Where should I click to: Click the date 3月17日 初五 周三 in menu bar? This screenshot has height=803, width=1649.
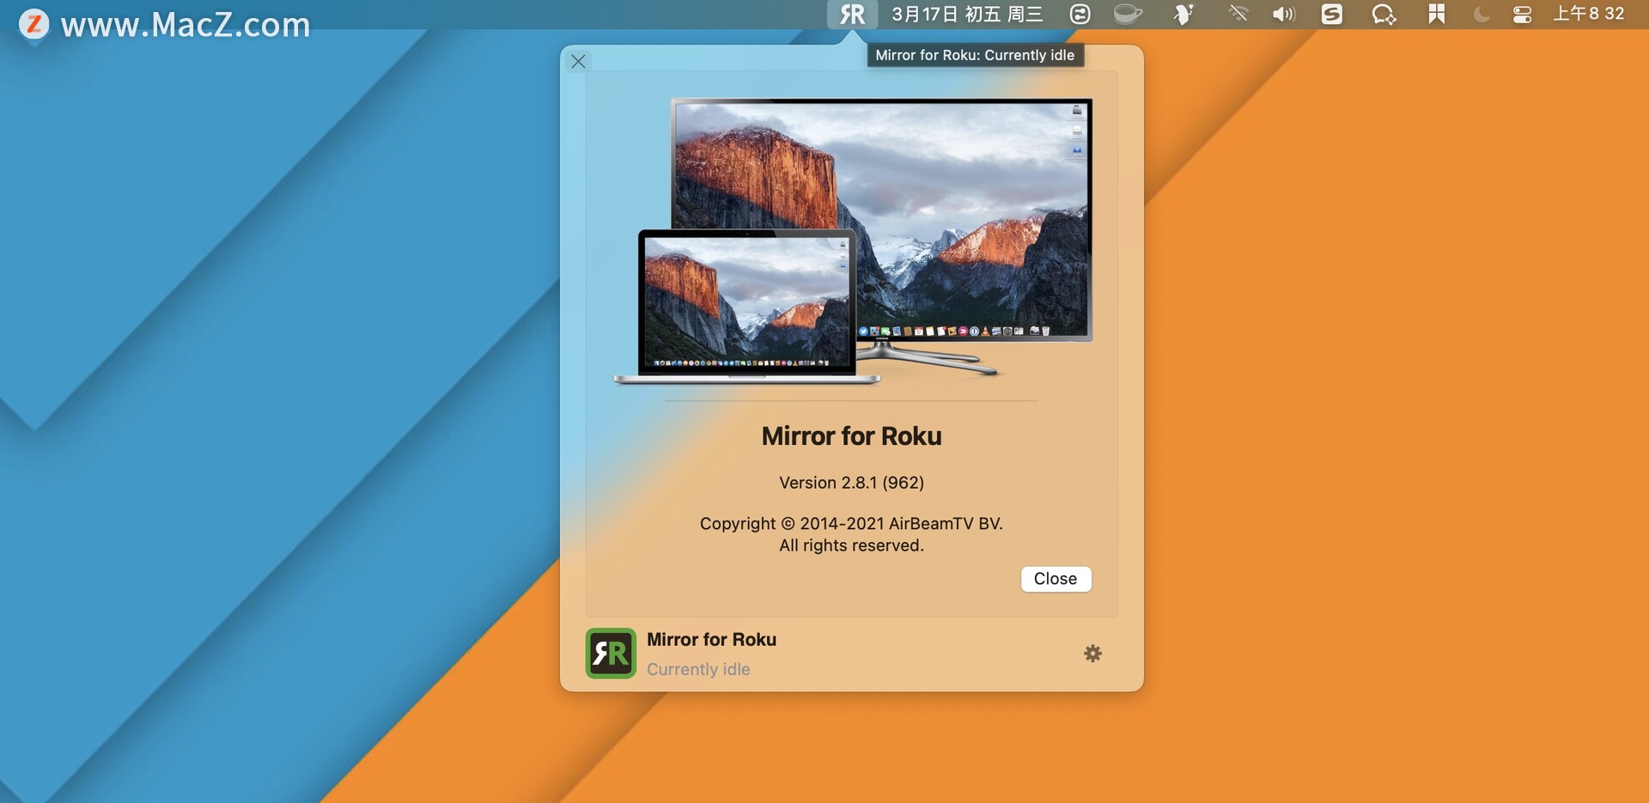pyautogui.click(x=967, y=14)
